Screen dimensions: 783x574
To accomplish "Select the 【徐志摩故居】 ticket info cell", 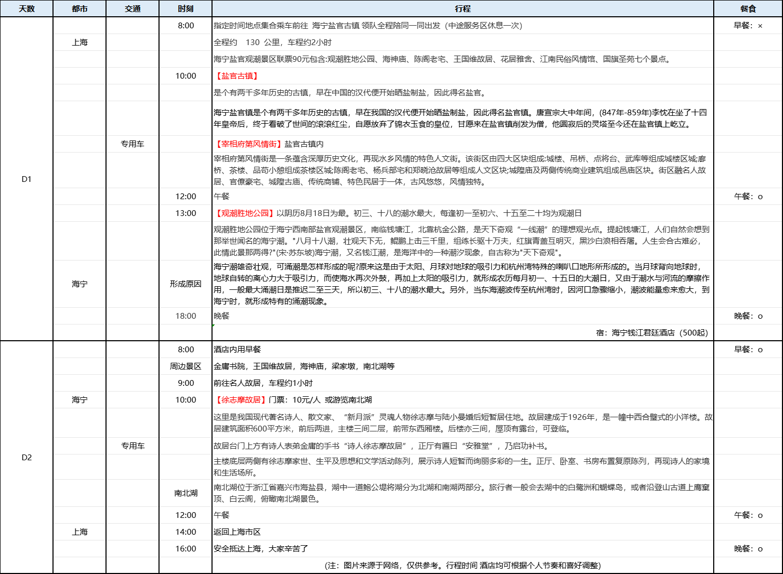I will point(293,400).
